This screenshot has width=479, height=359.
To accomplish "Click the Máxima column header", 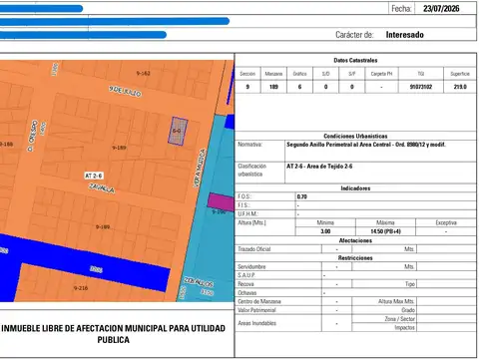I will point(385,222).
